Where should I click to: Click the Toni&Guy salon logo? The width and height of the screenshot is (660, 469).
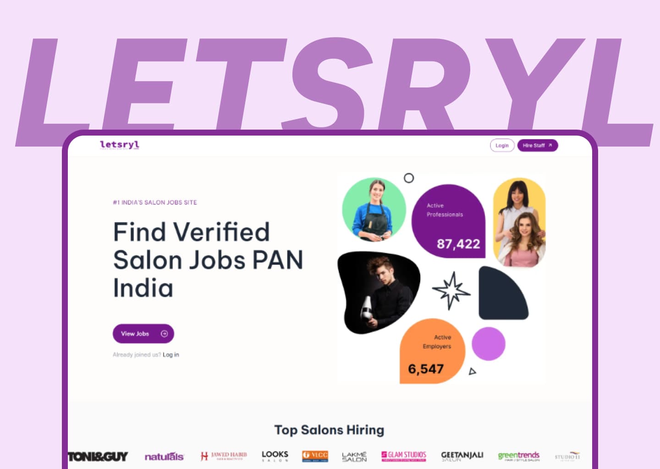pos(98,457)
